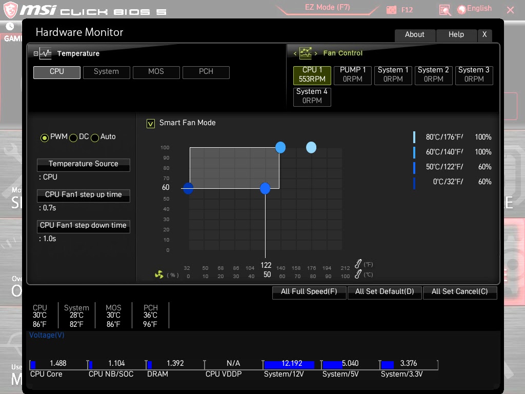The image size is (525, 394).
Task: Select the CPU 1 fan tab
Action: coord(312,75)
